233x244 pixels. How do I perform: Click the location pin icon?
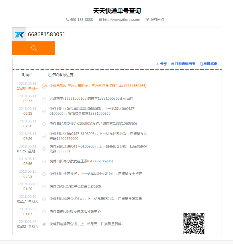[x=148, y=19]
